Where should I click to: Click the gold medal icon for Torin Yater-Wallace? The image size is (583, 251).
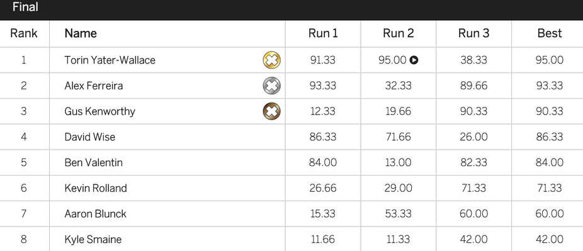(x=272, y=60)
